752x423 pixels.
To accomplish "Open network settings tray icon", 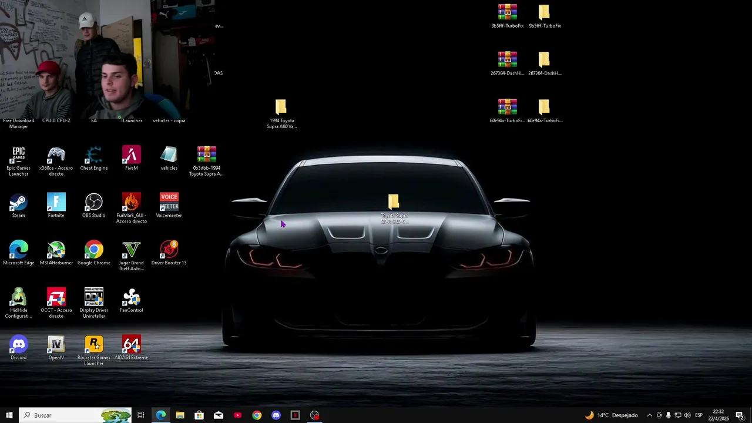I will click(x=677, y=415).
